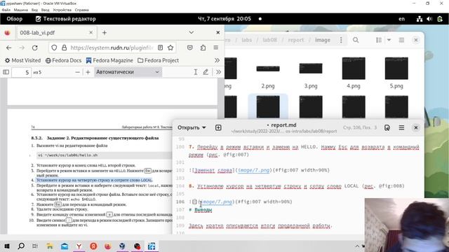Screen dimensions: 449x252
Task: Open the Pocket save icon
Action: pos(189,48)
